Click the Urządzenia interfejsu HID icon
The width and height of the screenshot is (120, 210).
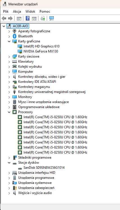coord(15,173)
